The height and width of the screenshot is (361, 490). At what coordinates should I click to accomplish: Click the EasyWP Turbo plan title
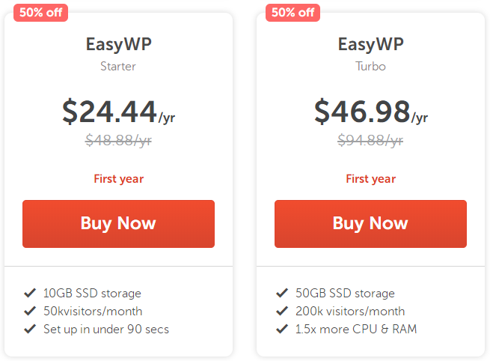pos(370,43)
